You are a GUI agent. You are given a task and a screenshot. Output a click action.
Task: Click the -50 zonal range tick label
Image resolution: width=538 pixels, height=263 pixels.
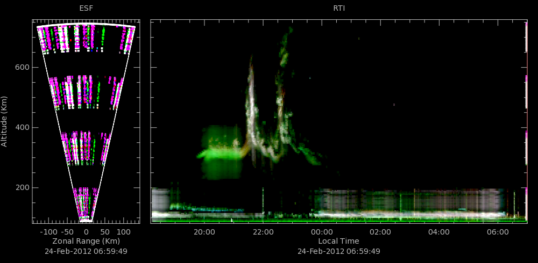68,232
